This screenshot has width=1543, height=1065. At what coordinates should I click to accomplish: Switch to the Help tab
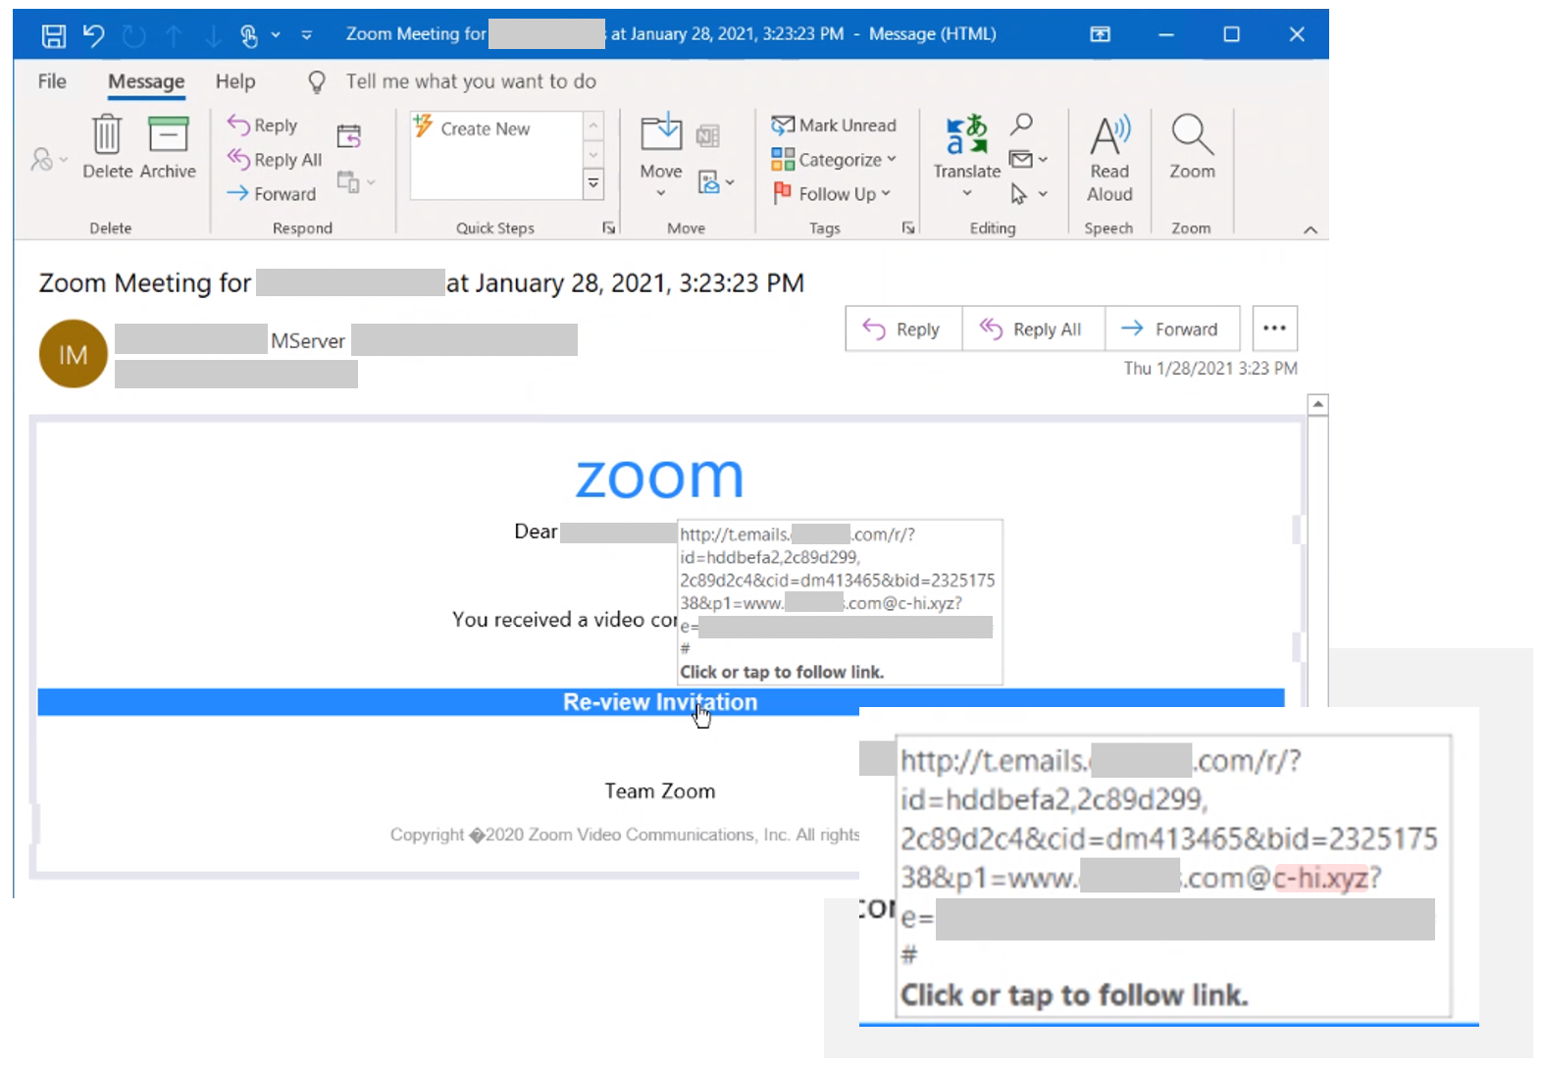235,81
